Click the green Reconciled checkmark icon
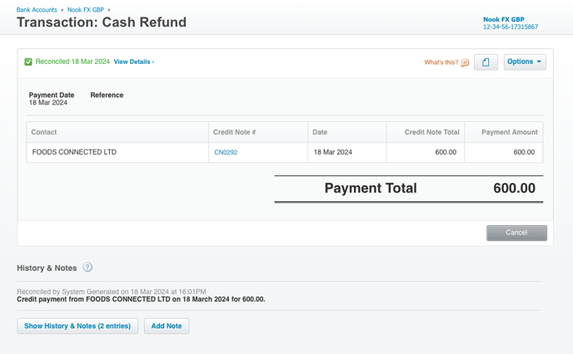This screenshot has height=354, width=573. (x=28, y=61)
